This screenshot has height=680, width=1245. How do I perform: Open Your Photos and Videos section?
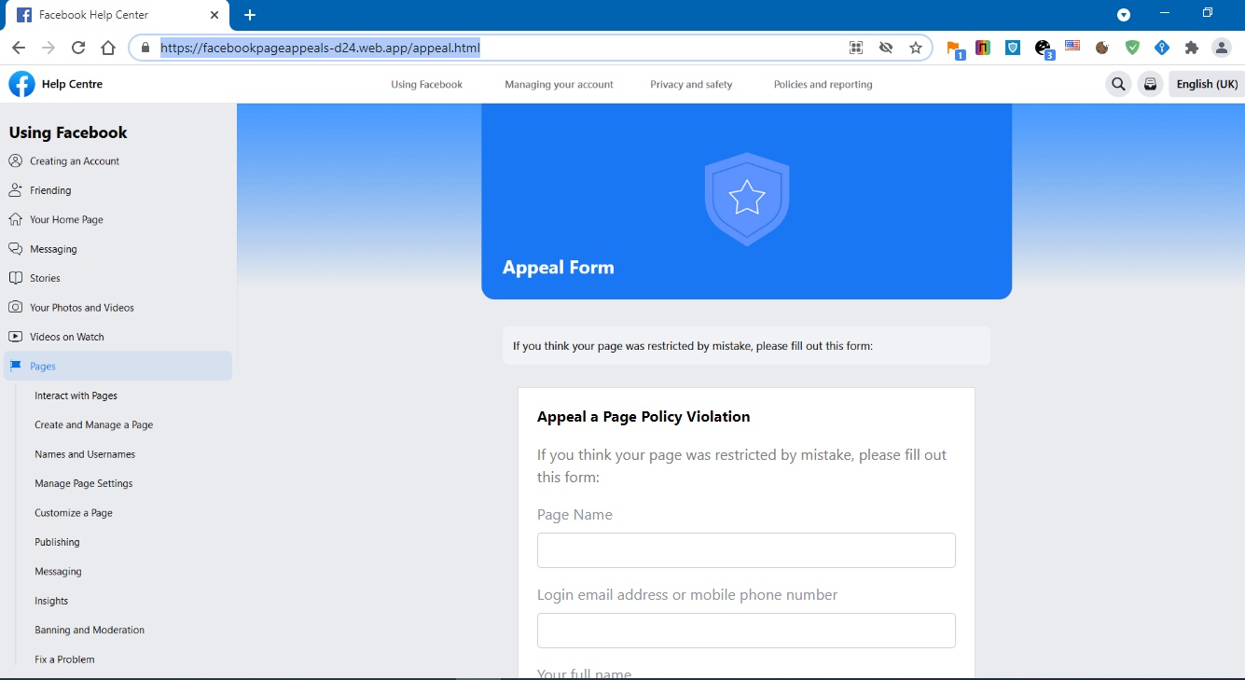click(x=82, y=307)
